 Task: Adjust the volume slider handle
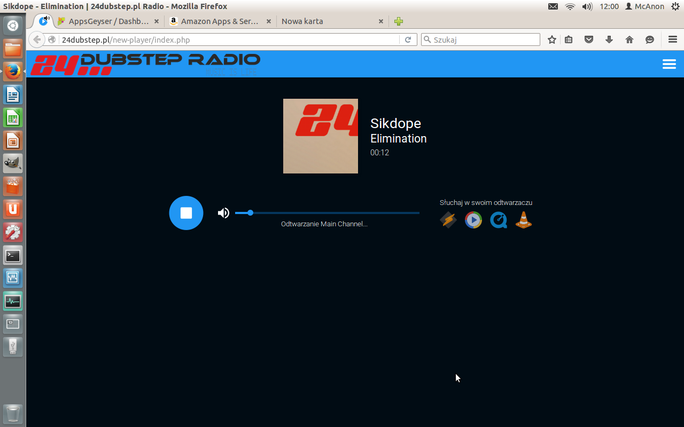(250, 212)
